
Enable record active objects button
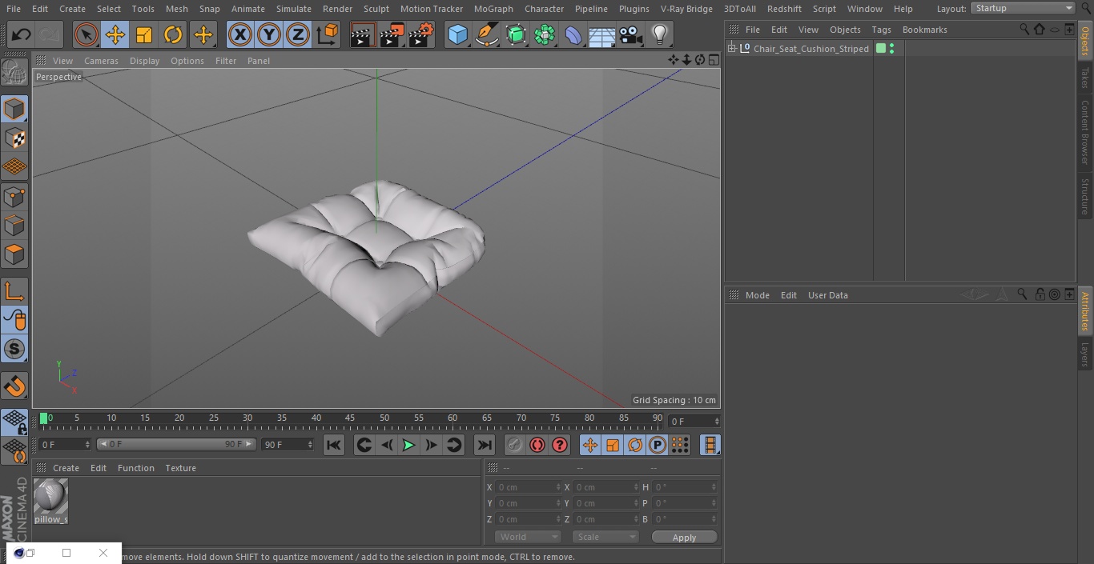[514, 445]
